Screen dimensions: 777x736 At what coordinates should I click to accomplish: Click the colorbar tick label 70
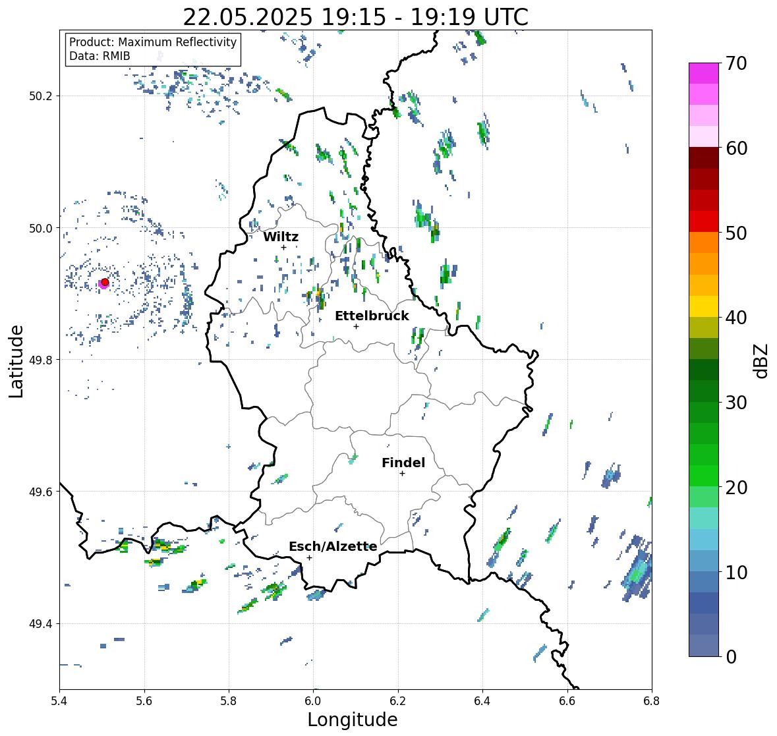tap(736, 63)
